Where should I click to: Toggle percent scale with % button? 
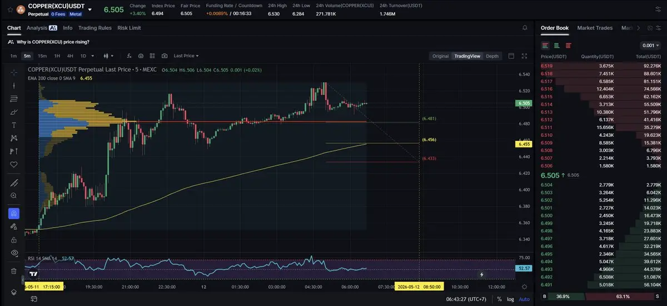click(x=500, y=299)
